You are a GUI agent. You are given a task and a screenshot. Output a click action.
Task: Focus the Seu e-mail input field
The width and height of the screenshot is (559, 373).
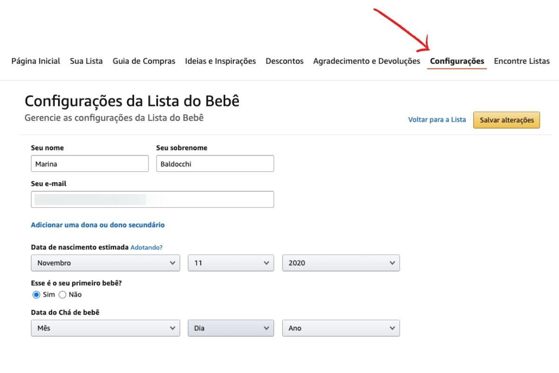(152, 200)
